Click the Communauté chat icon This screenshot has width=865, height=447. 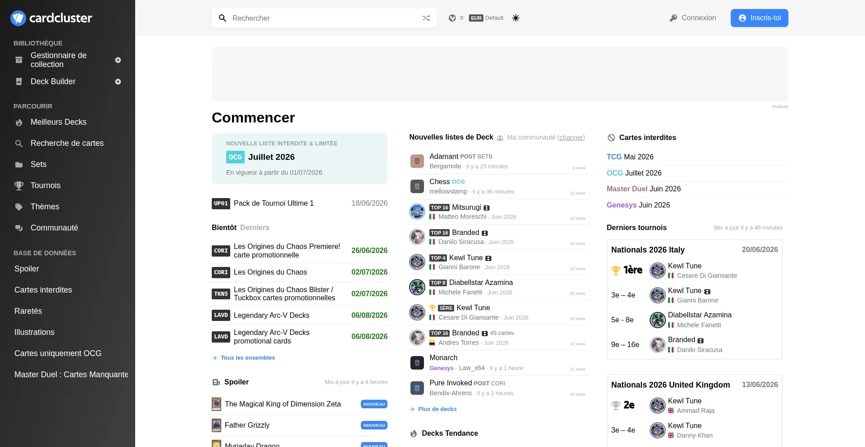pos(19,228)
